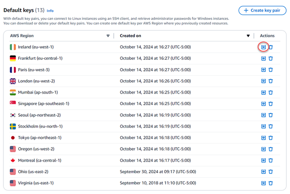The height and width of the screenshot is (194, 290).
Task: Click the Create key pair button
Action: click(262, 10)
